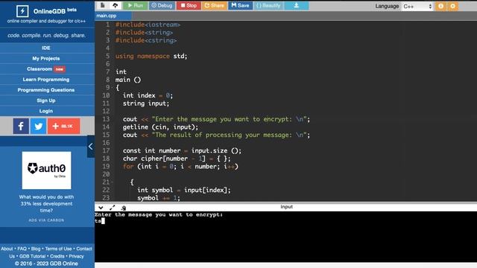Fold code block at line 21
Screen dimensions: 477x268
coord(112,182)
